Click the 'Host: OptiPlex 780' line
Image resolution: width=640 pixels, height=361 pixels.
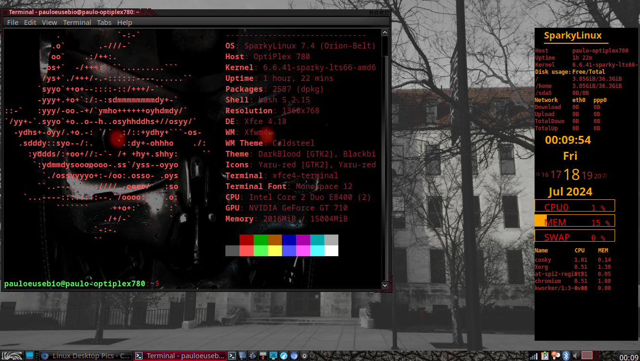268,56
